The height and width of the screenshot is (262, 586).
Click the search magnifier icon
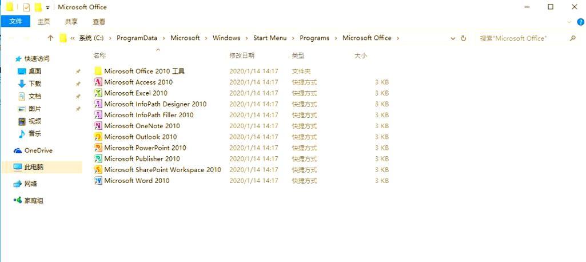pyautogui.click(x=572, y=38)
